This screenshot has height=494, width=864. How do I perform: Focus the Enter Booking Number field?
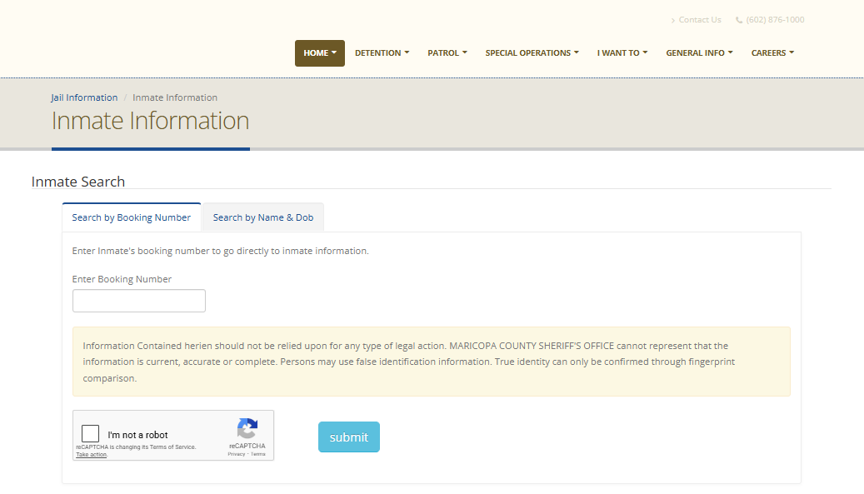[x=139, y=301]
